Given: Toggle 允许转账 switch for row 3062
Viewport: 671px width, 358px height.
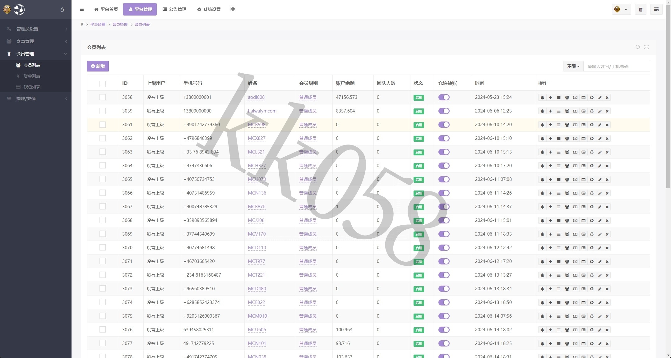Looking at the screenshot, I should click(444, 138).
